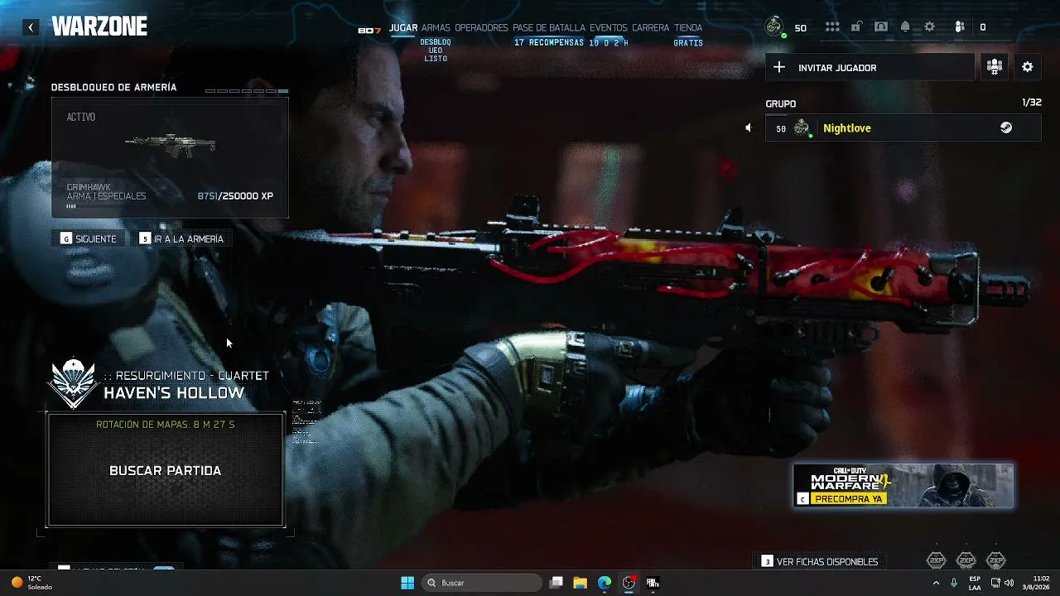Open the headset chat channel icon
Viewport: 1060px width, 596px height.
[x=881, y=27]
